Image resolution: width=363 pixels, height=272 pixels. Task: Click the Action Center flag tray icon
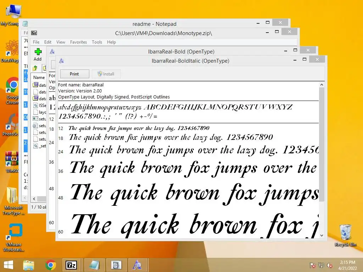click(312, 265)
